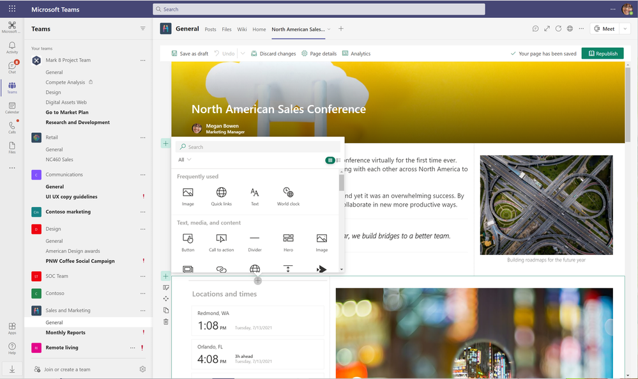Switch web part picker to grid view
This screenshot has width=638, height=379.
click(330, 160)
